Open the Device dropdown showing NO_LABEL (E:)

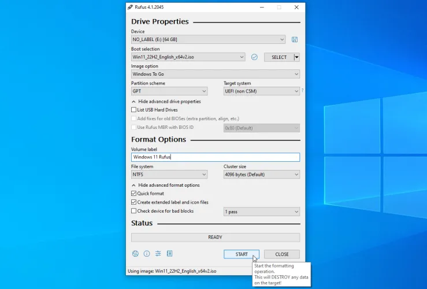[x=208, y=39]
